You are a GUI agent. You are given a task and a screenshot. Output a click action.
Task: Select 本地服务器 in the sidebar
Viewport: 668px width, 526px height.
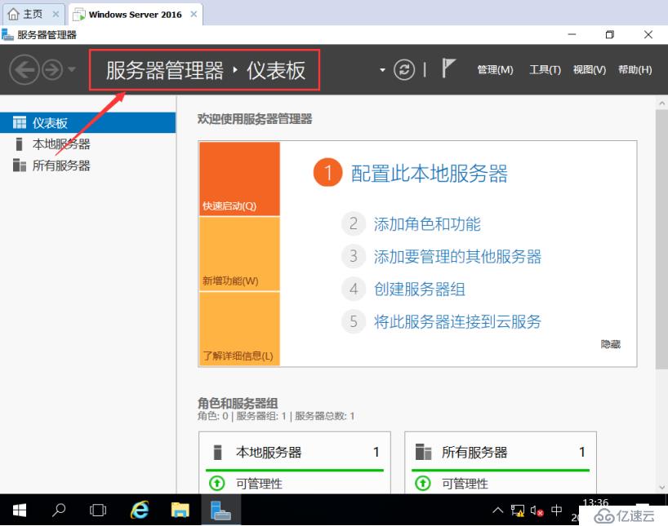pos(87,144)
